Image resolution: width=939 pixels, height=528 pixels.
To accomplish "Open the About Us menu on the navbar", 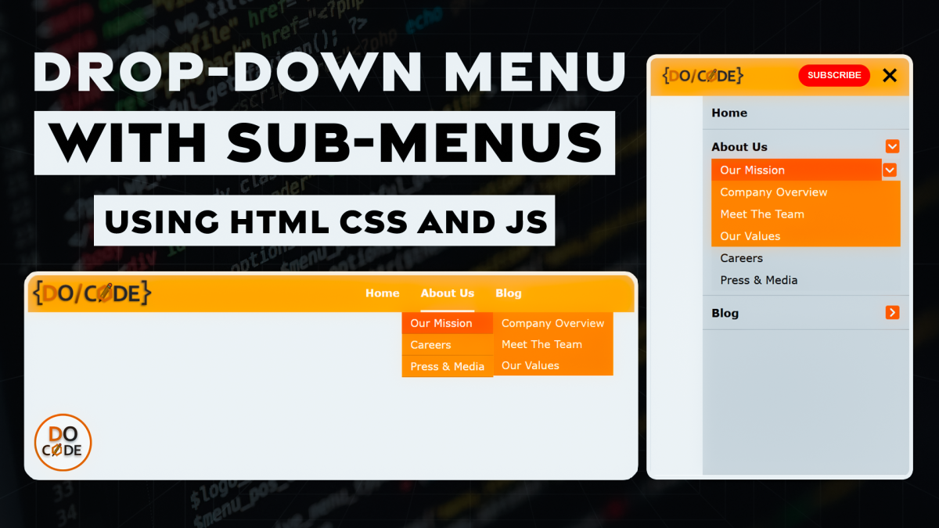I will [447, 293].
